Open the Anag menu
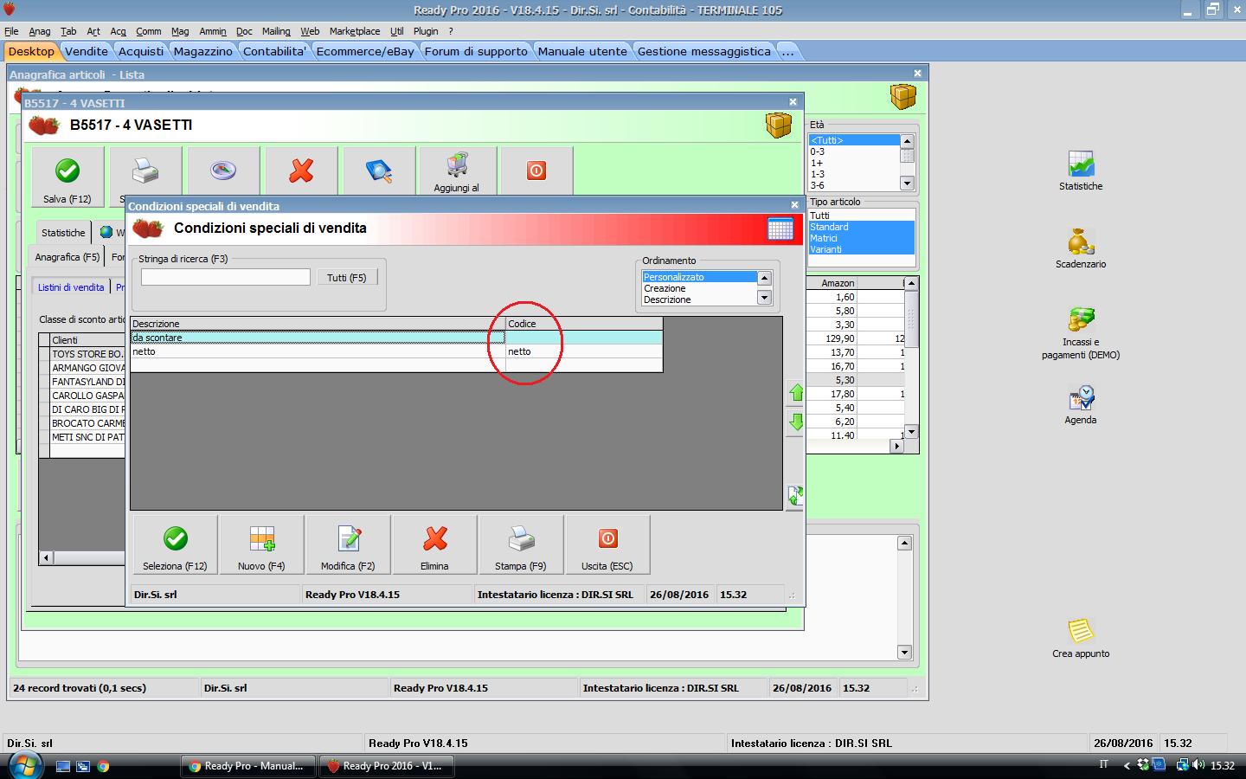The width and height of the screenshot is (1246, 779). tap(40, 31)
